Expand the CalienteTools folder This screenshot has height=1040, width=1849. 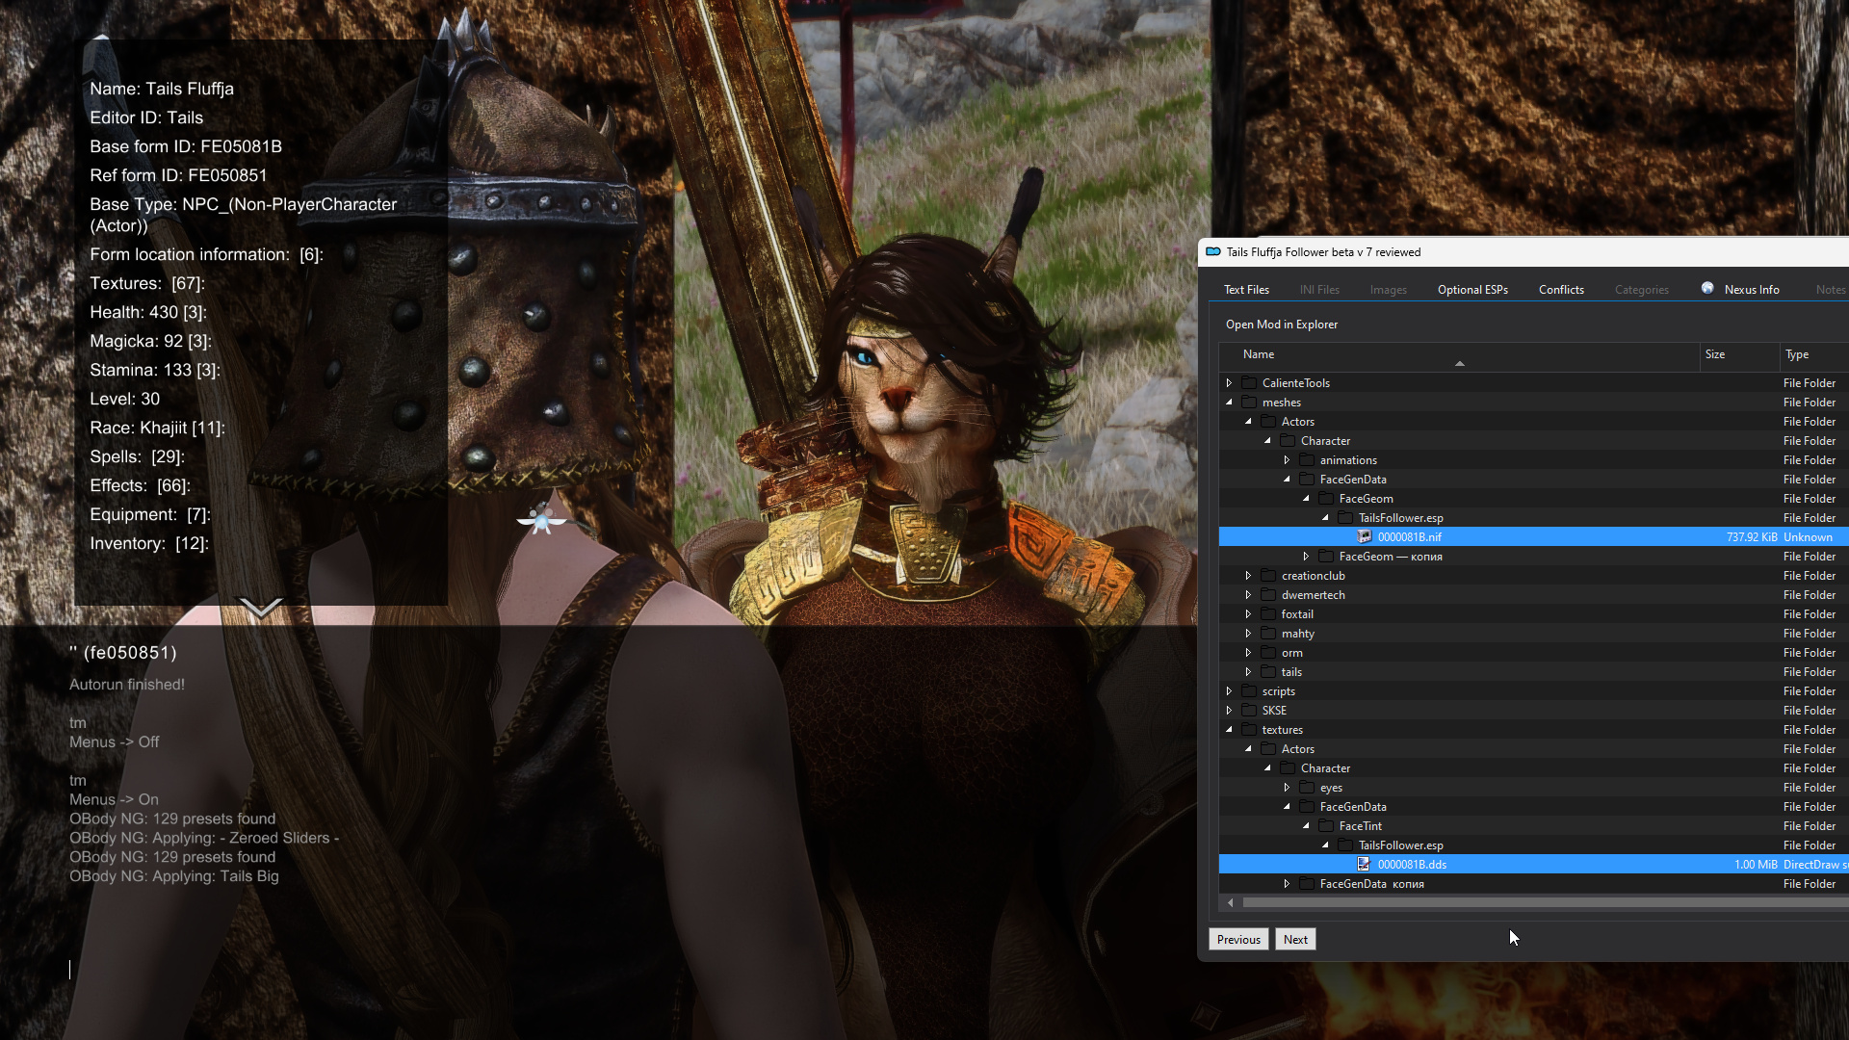(1229, 383)
